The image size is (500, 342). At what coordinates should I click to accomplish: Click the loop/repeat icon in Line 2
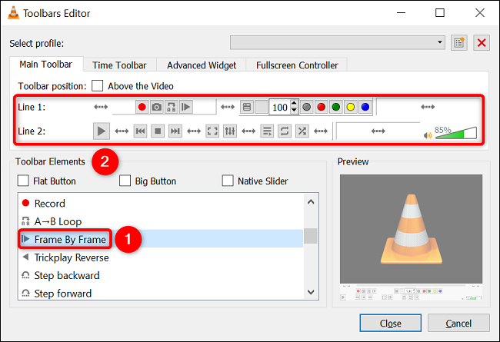tap(285, 131)
